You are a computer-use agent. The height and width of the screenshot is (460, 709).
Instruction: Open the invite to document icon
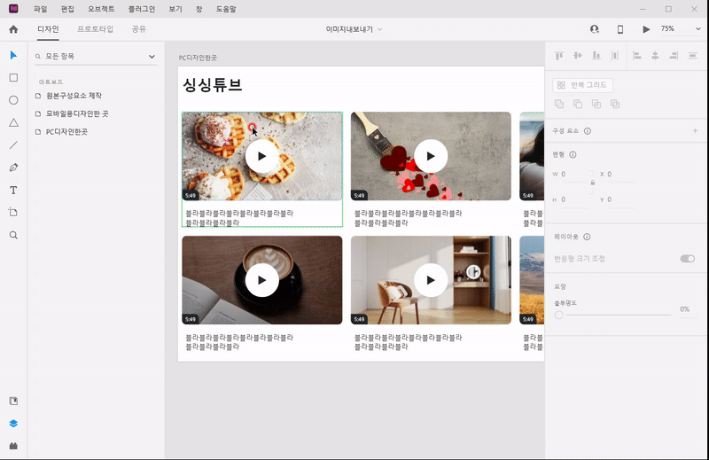pos(595,29)
